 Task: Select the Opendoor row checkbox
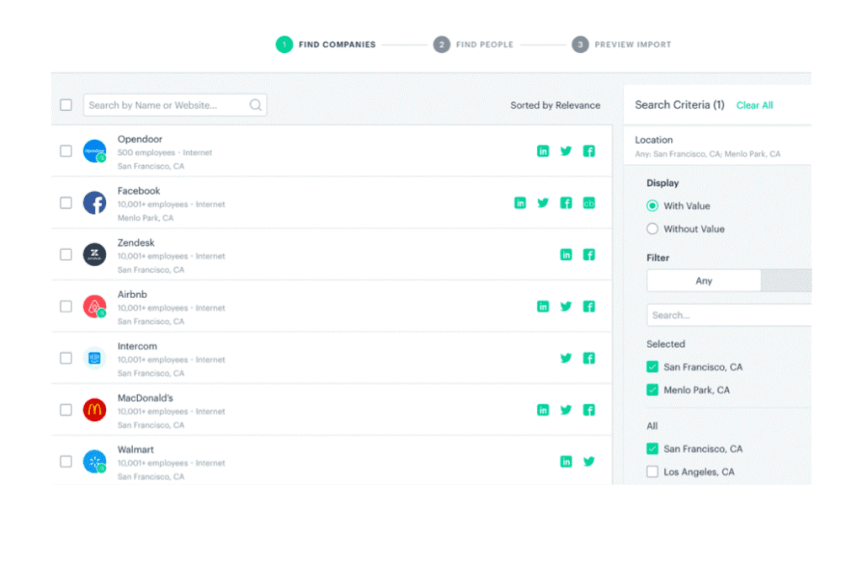pyautogui.click(x=66, y=151)
